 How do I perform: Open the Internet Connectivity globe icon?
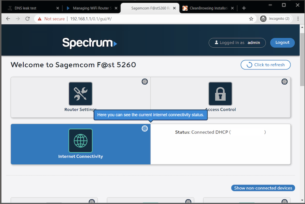[x=80, y=141]
